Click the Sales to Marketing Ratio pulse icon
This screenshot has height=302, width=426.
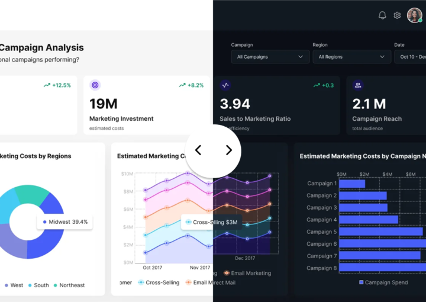point(225,85)
